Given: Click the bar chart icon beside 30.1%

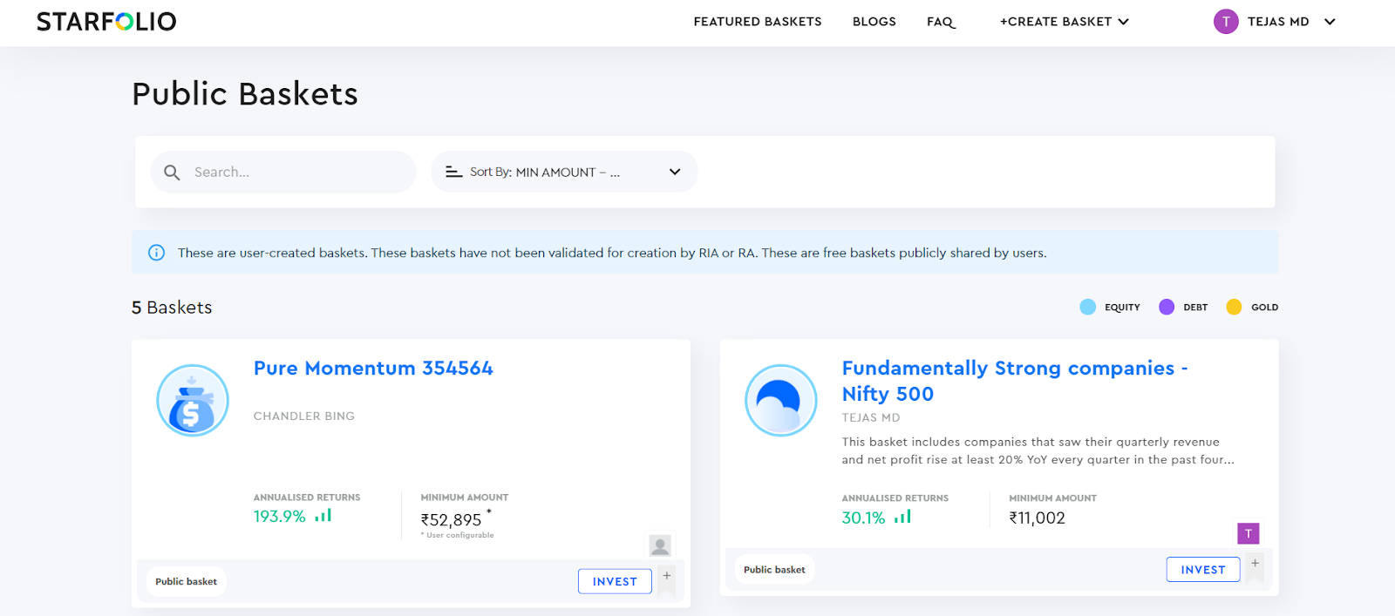Looking at the screenshot, I should pos(902,517).
